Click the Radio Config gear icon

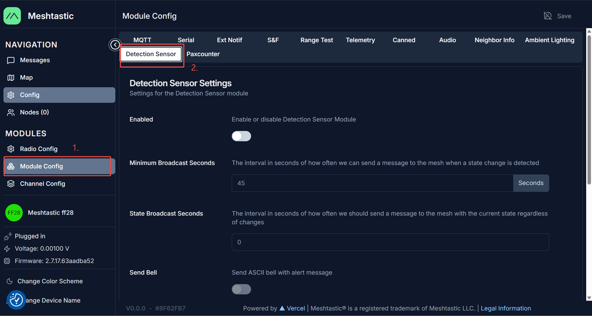pyautogui.click(x=11, y=149)
